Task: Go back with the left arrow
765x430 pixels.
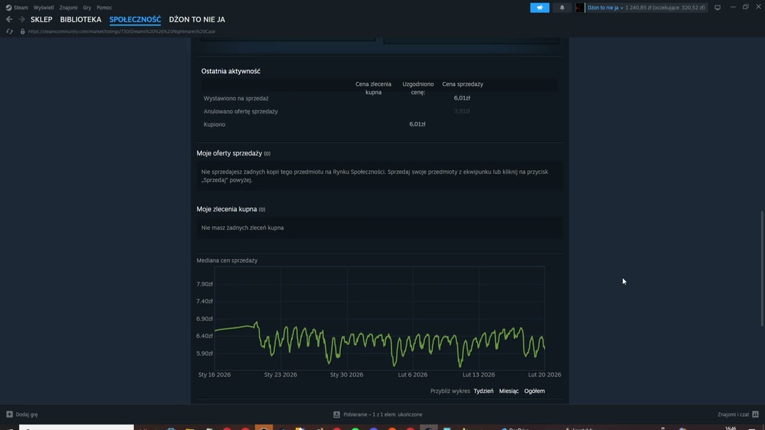Action: pyautogui.click(x=9, y=19)
